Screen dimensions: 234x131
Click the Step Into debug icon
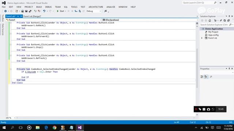76,11
